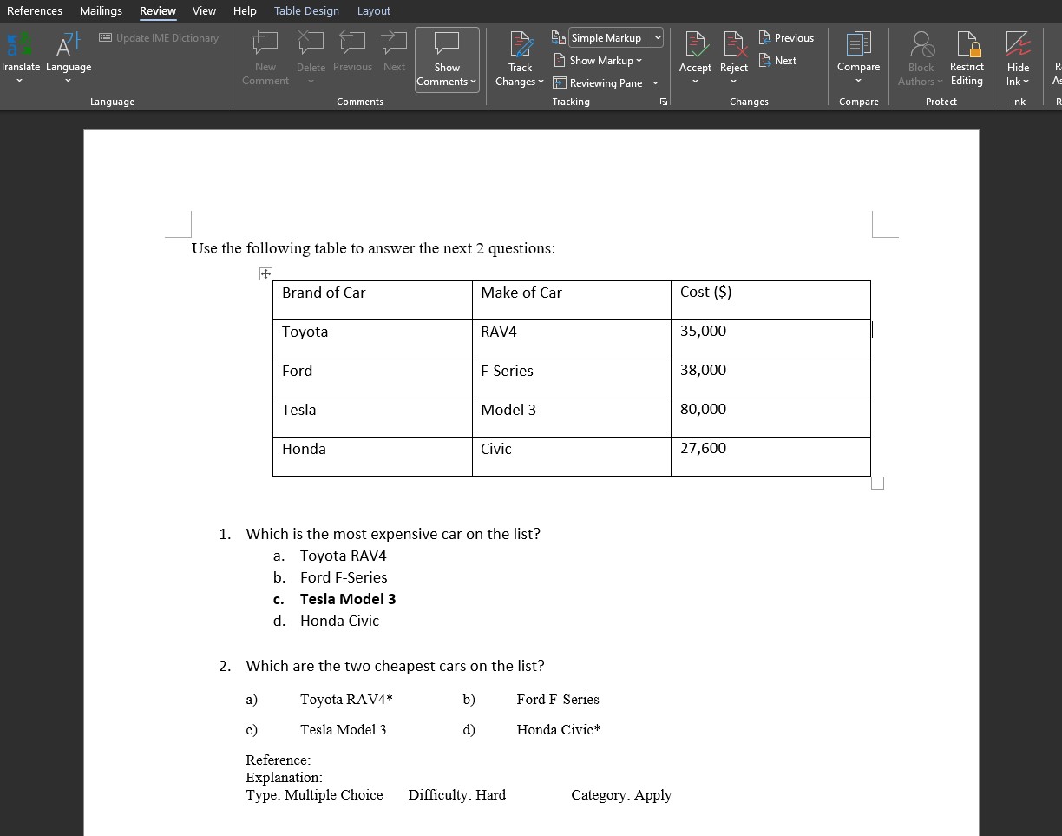Click Update IME Dictionary
This screenshot has width=1062, height=836.
[x=159, y=38]
